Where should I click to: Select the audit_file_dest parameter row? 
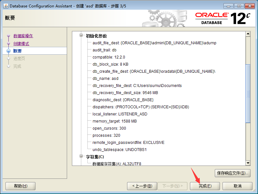[154, 43]
